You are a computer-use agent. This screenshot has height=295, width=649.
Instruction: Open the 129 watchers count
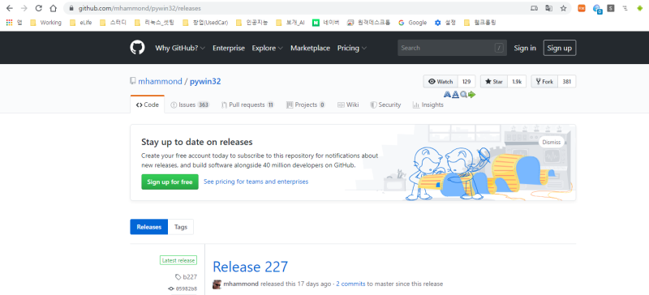point(466,82)
